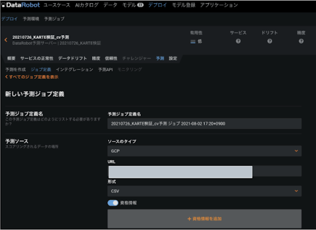Open the インテグレーション sub-tab
The image size is (316, 230).
click(75, 69)
